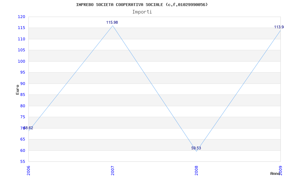Click the 2008 x-axis tick label
Viewport: 284px width, 177px height.
(x=197, y=171)
